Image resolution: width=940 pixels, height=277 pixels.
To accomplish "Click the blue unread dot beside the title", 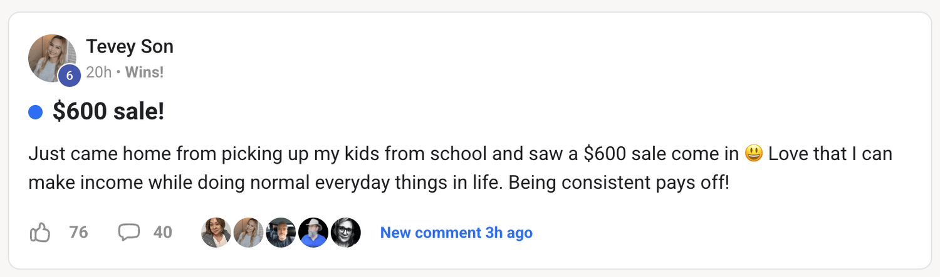I will (x=36, y=113).
